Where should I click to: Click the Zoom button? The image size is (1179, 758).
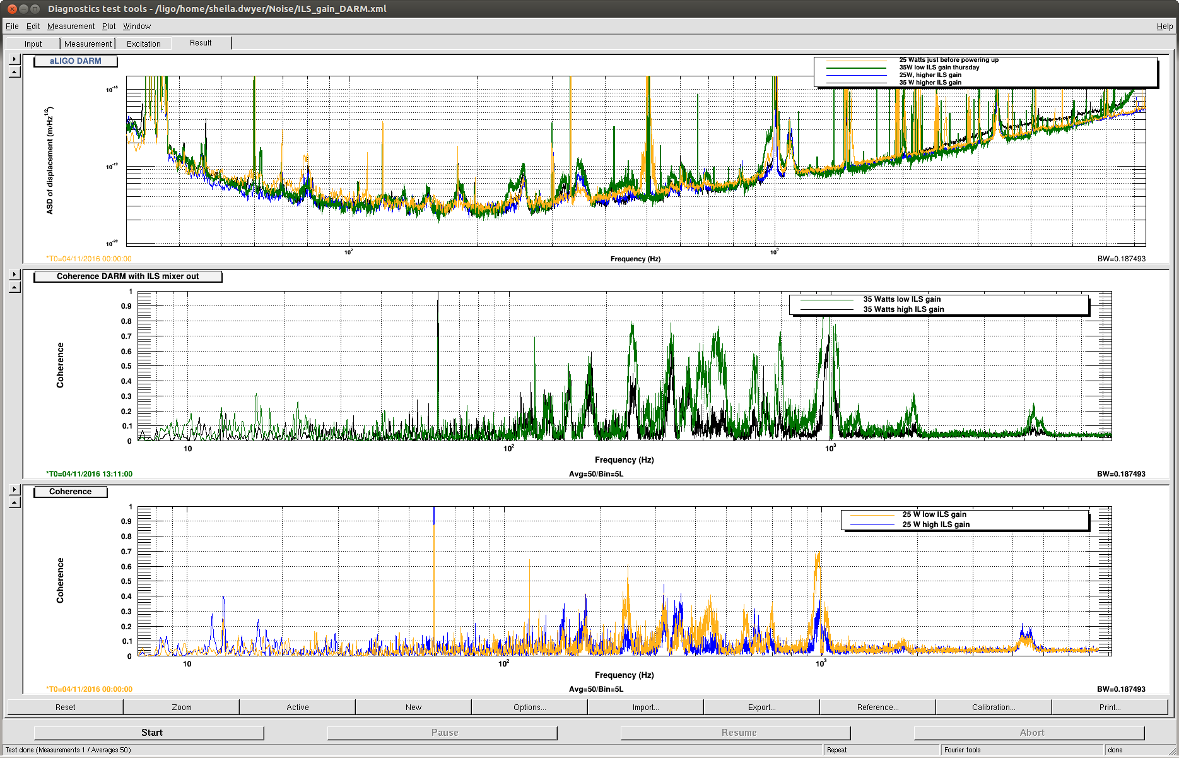pos(182,707)
